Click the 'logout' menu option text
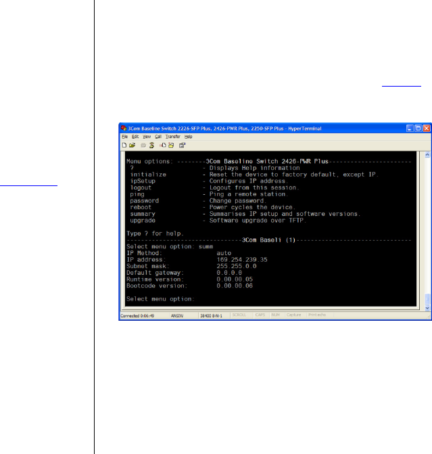 click(x=141, y=187)
